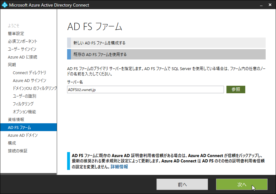The width and height of the screenshot is (276, 194).
Task: Select 新しい AD FS ファームを構成する option
Action: (x=166, y=43)
